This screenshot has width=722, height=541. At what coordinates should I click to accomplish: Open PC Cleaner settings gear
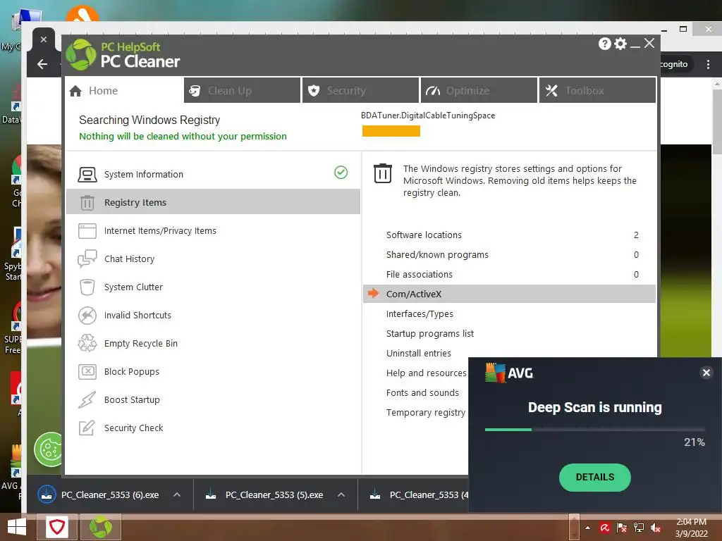pos(620,44)
